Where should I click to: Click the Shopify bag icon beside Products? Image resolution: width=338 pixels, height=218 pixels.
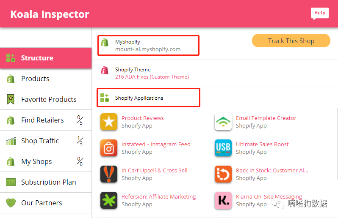pos(11,79)
